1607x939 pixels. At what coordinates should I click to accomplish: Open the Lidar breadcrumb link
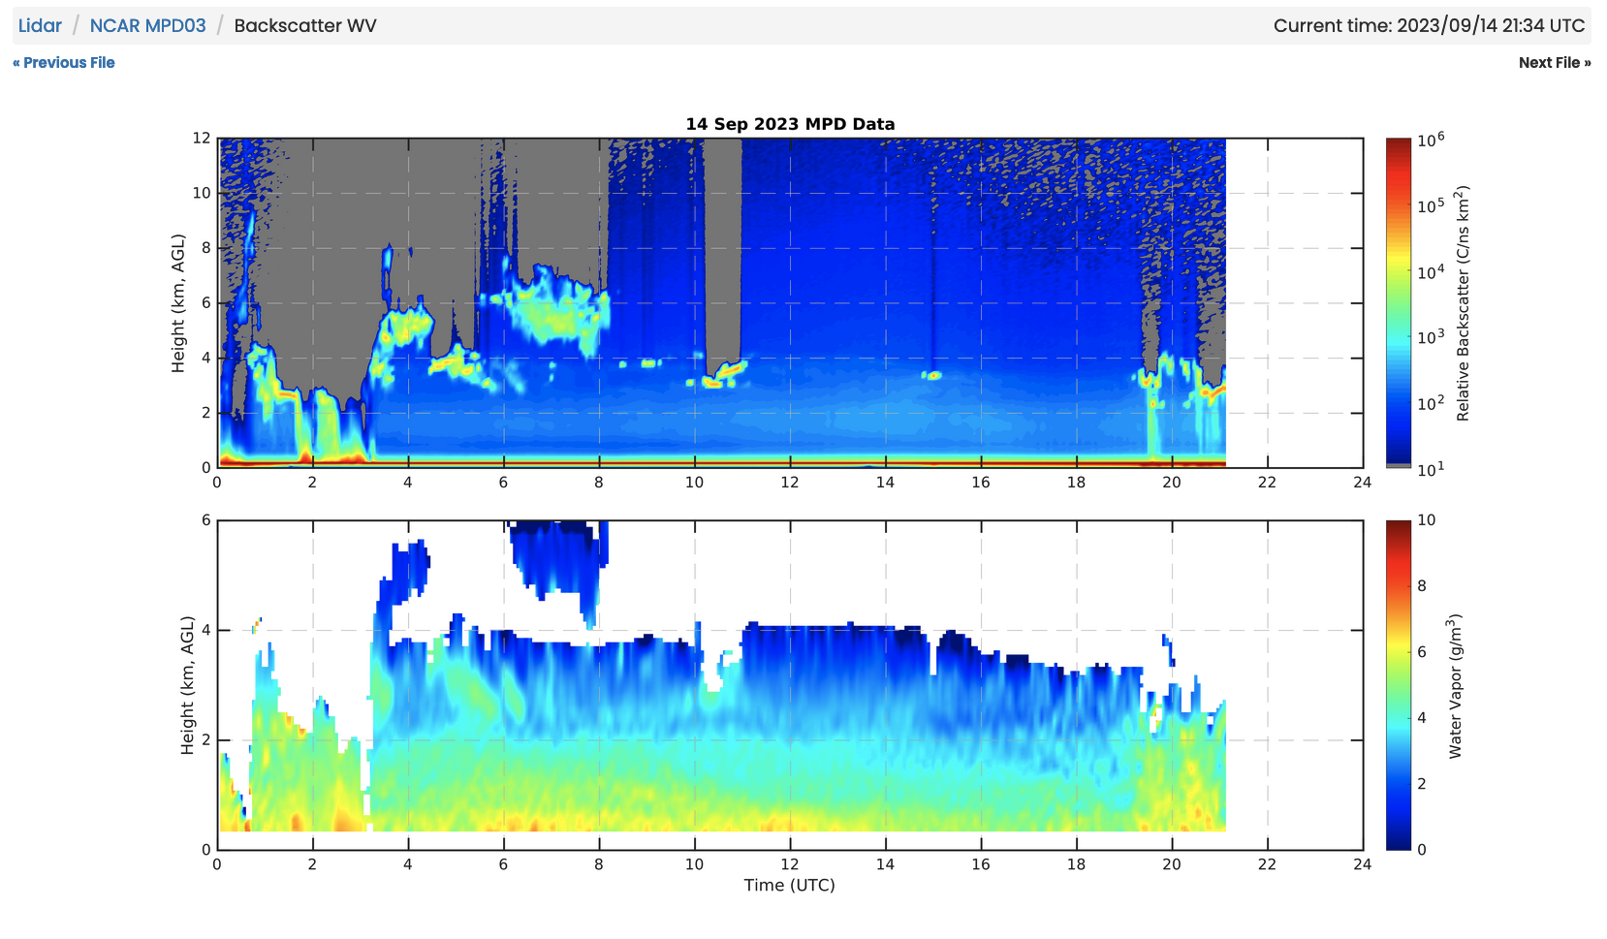40,26
